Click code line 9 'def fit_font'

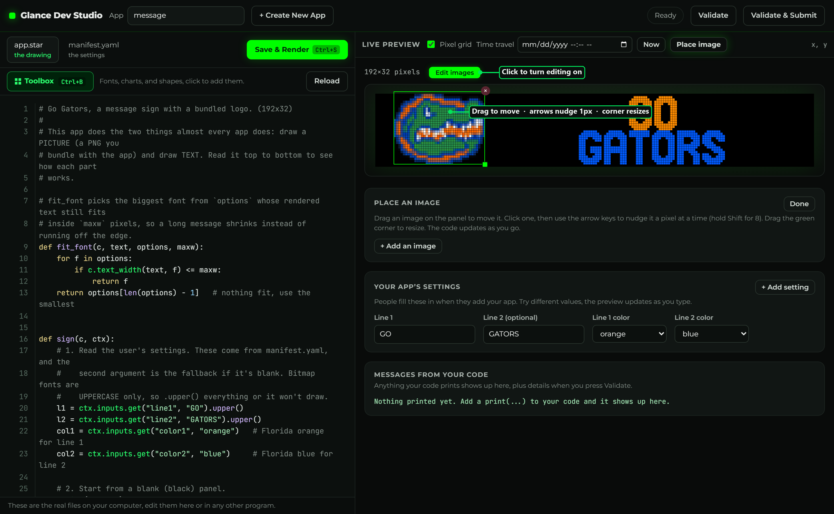tap(121, 247)
